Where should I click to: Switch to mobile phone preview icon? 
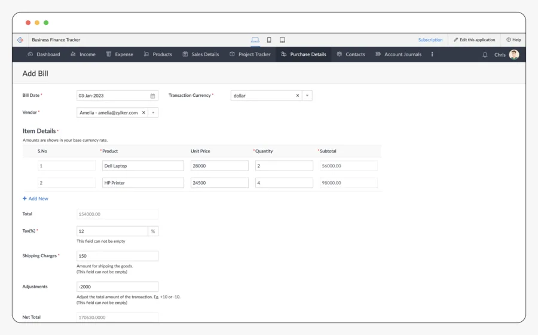(x=269, y=40)
